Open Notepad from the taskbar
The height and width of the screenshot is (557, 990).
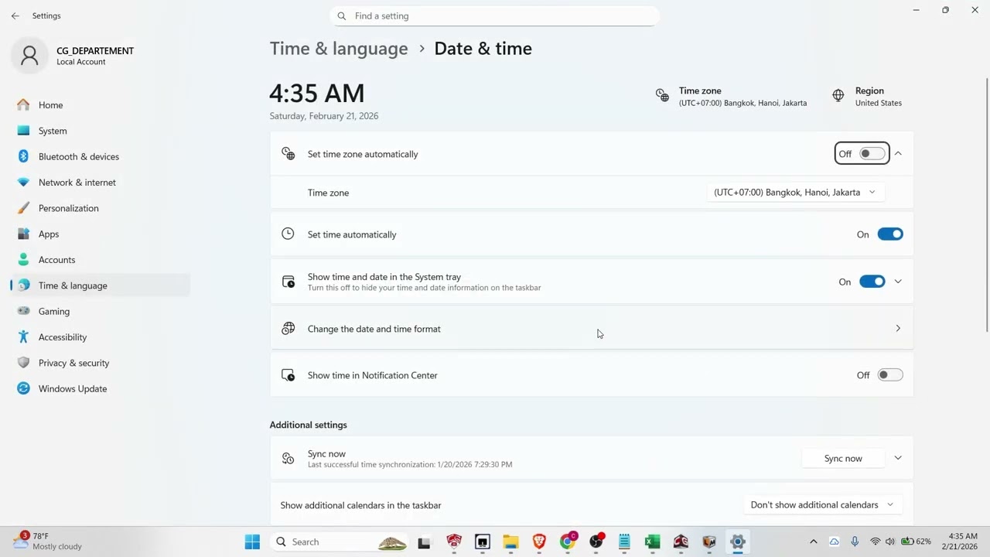pyautogui.click(x=624, y=542)
